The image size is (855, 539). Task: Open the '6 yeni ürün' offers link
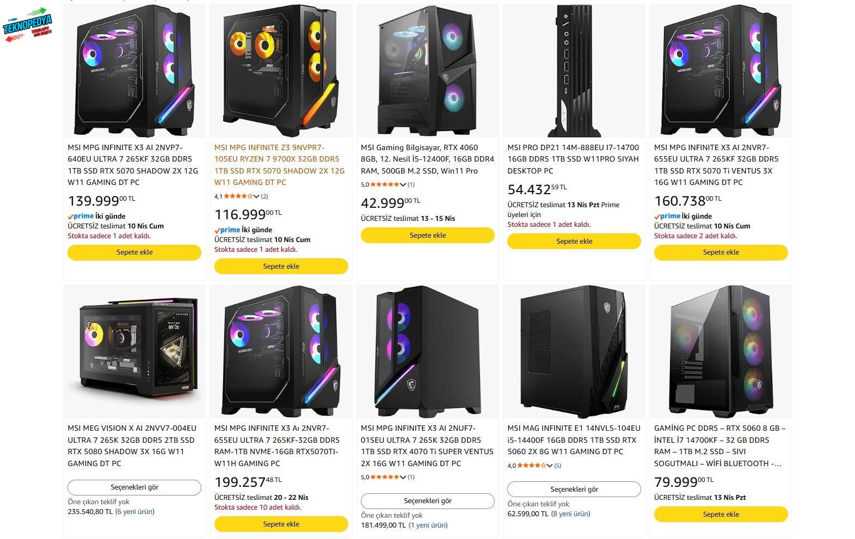pyautogui.click(x=134, y=511)
